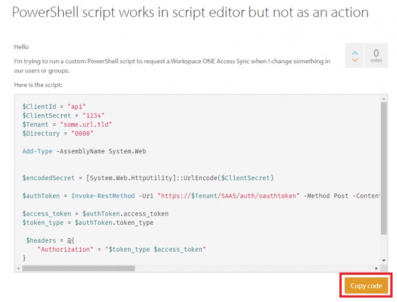
Task: Click the '$token_type = $authToken.token_type' line
Action: (88, 223)
